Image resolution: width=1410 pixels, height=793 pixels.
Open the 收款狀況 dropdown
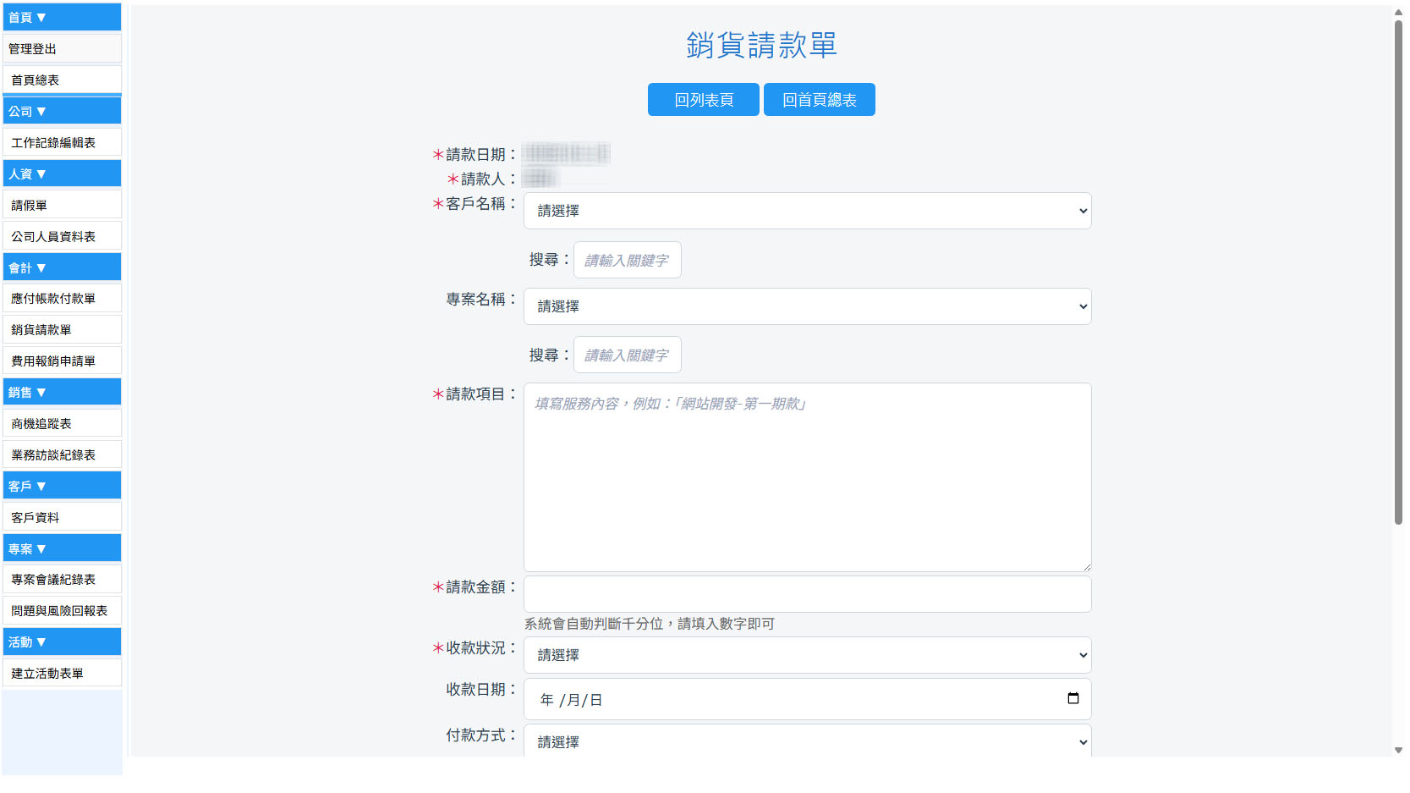pos(808,655)
